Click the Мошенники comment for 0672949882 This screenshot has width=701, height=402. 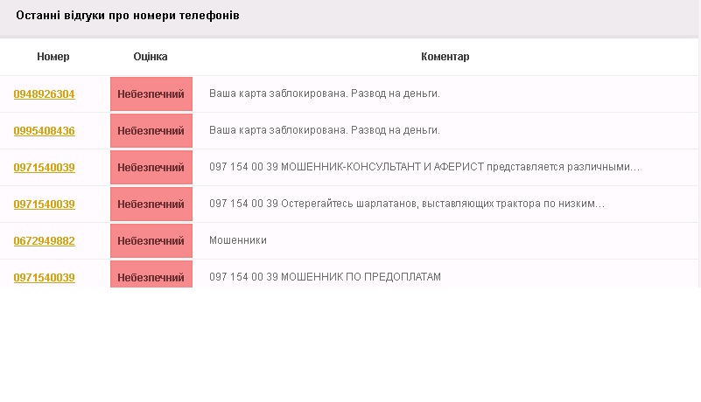coord(238,240)
